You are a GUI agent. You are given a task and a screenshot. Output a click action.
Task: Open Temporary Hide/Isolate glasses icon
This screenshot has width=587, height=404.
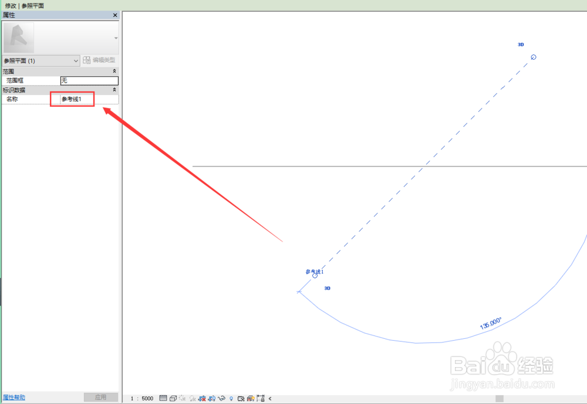[x=222, y=398]
